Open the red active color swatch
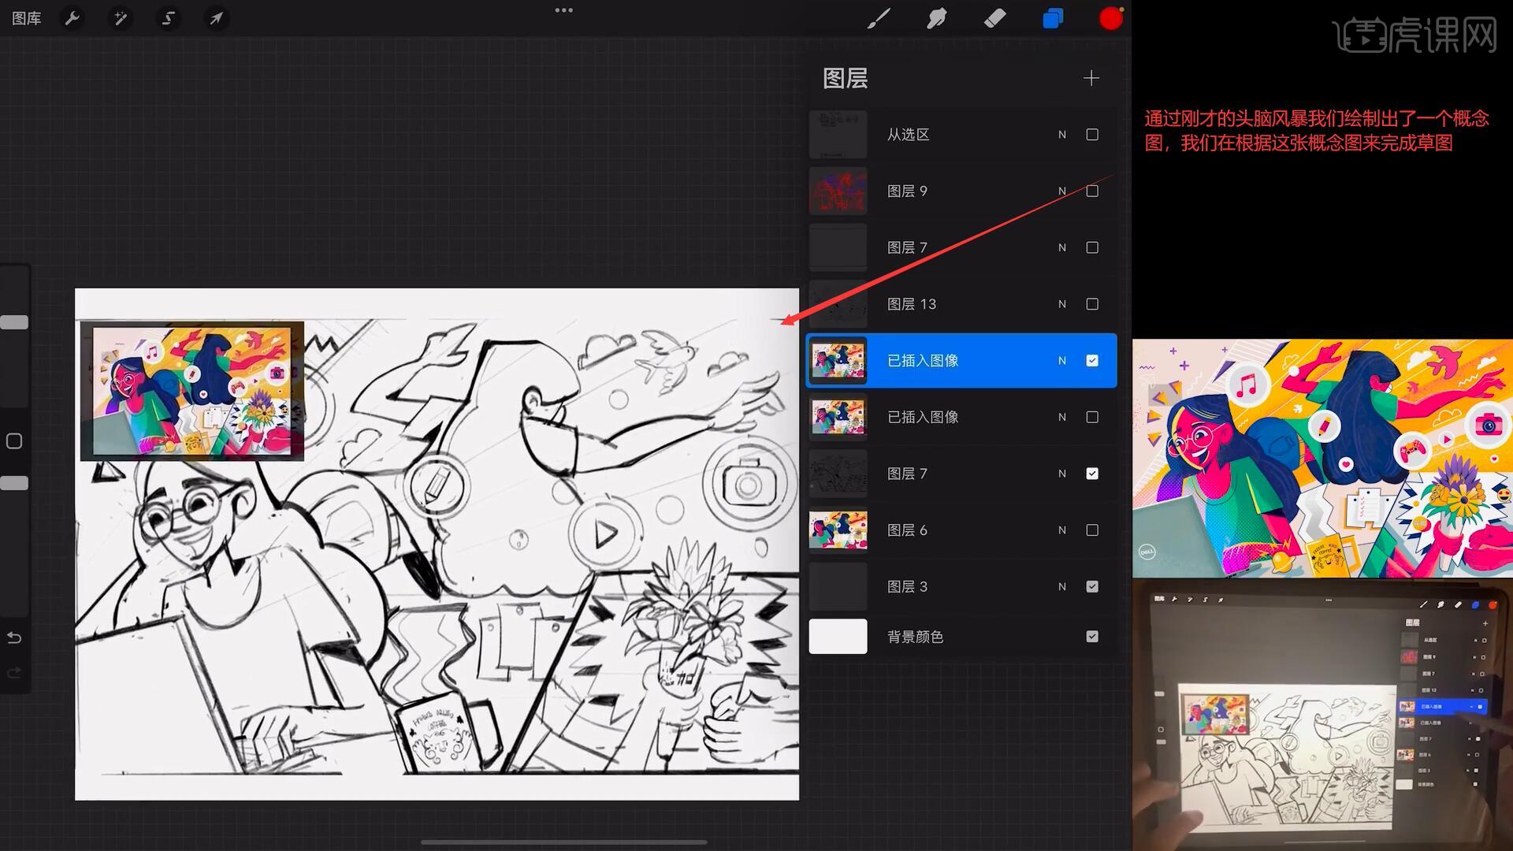The image size is (1513, 851). [x=1110, y=18]
